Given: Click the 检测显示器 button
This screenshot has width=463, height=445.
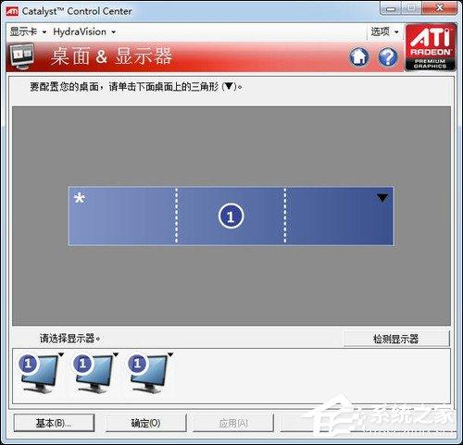Looking at the screenshot, I should coord(396,339).
